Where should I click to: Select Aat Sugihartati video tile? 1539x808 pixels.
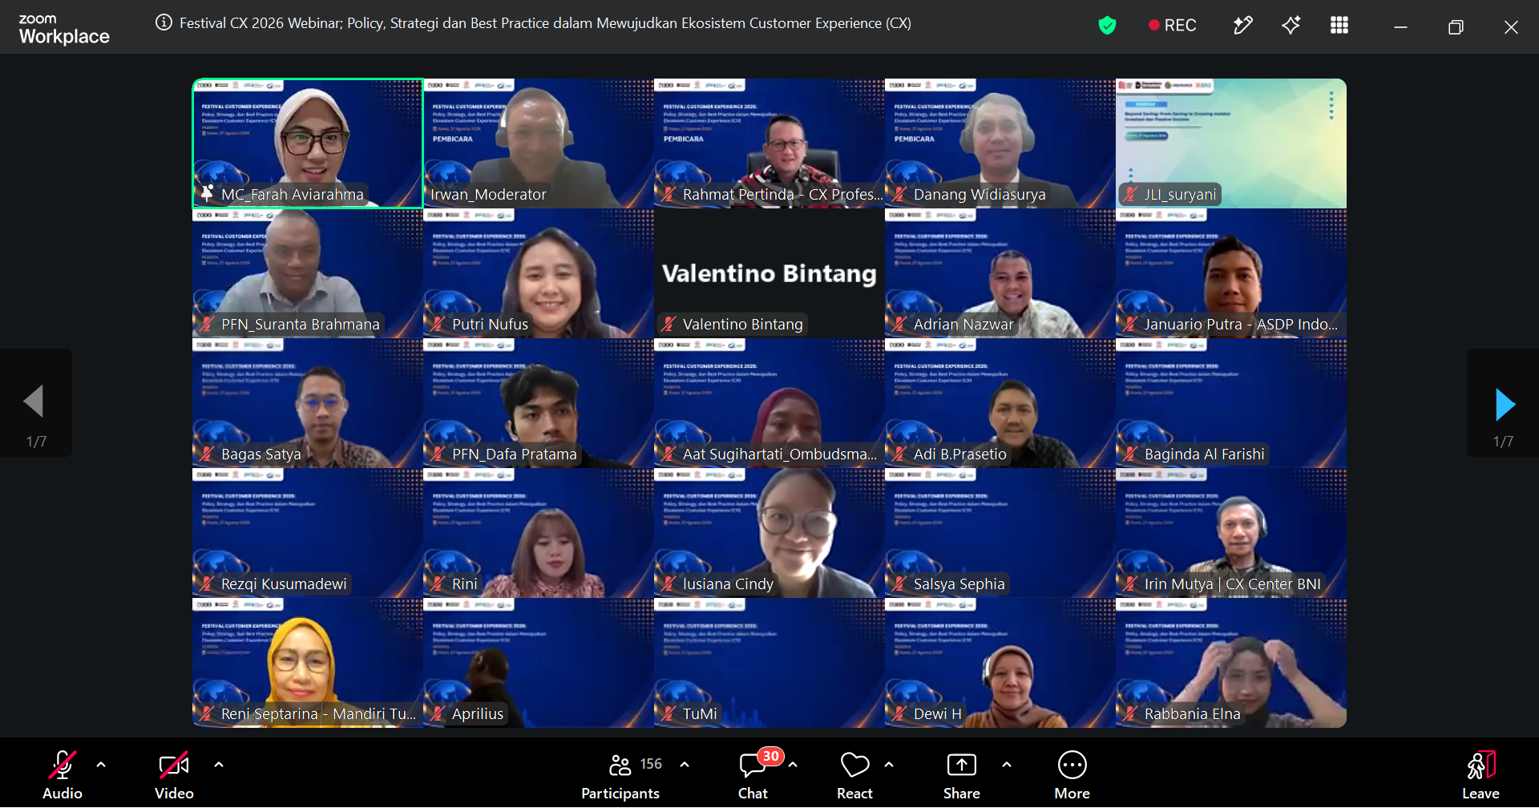coord(769,403)
